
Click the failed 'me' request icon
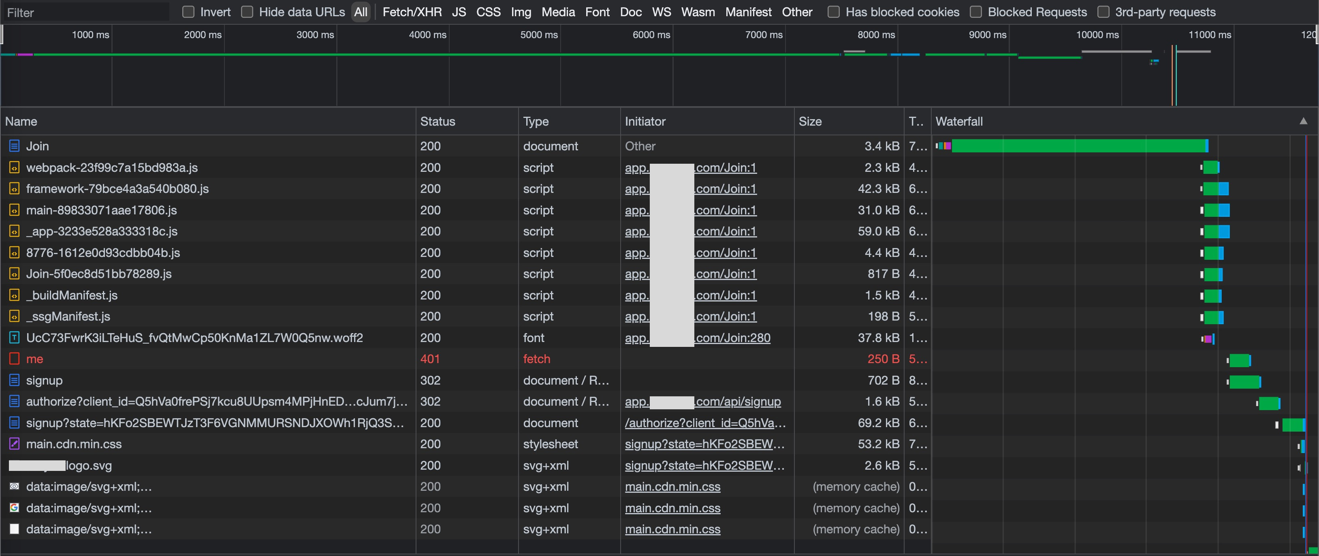click(14, 359)
